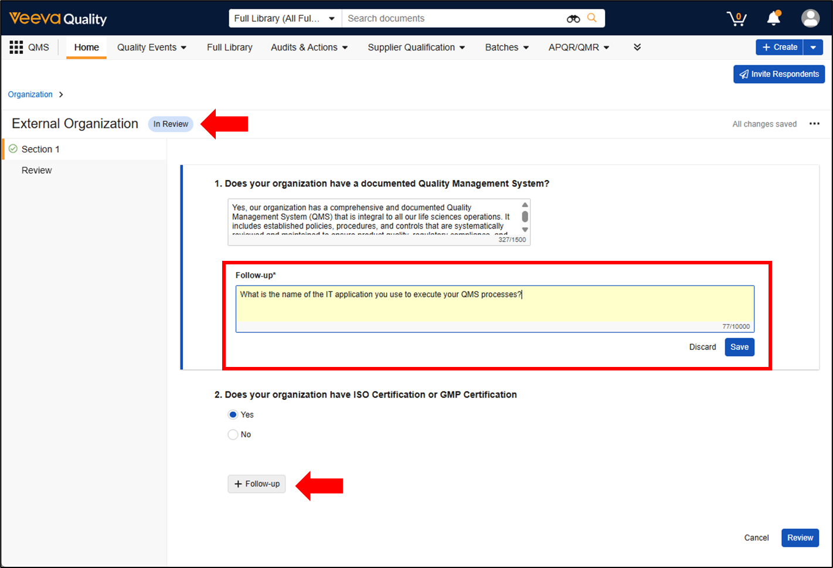The image size is (833, 568).
Task: Click the binoculars advanced search icon
Action: point(573,19)
